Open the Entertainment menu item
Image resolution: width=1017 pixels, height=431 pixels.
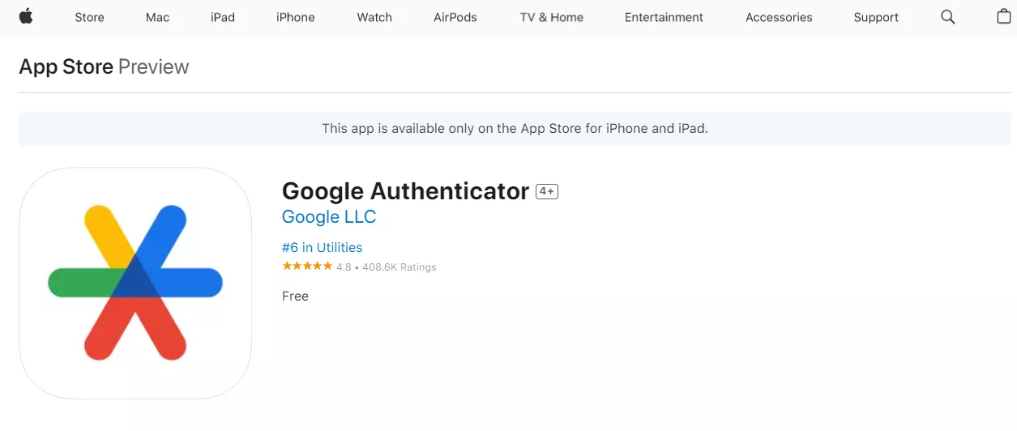664,17
